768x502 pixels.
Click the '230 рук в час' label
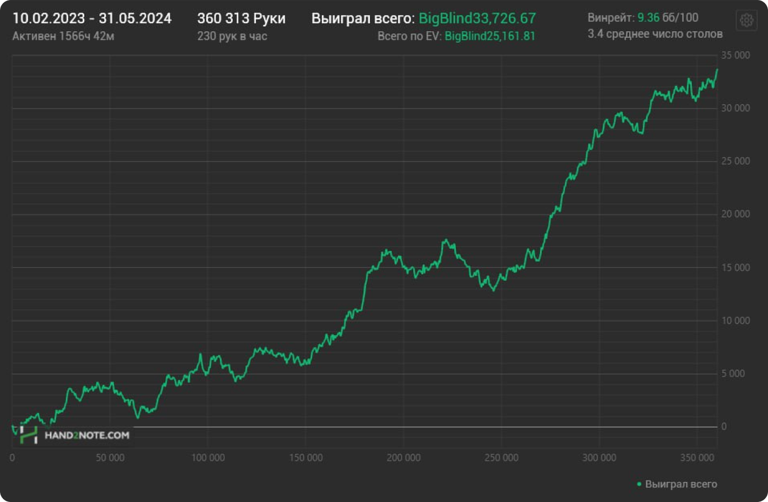(232, 36)
